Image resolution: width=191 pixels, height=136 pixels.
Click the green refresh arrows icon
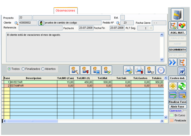click(x=182, y=86)
